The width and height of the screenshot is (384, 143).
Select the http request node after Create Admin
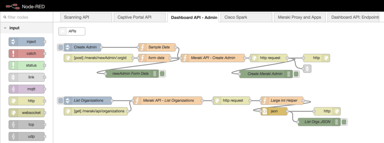[268, 58]
